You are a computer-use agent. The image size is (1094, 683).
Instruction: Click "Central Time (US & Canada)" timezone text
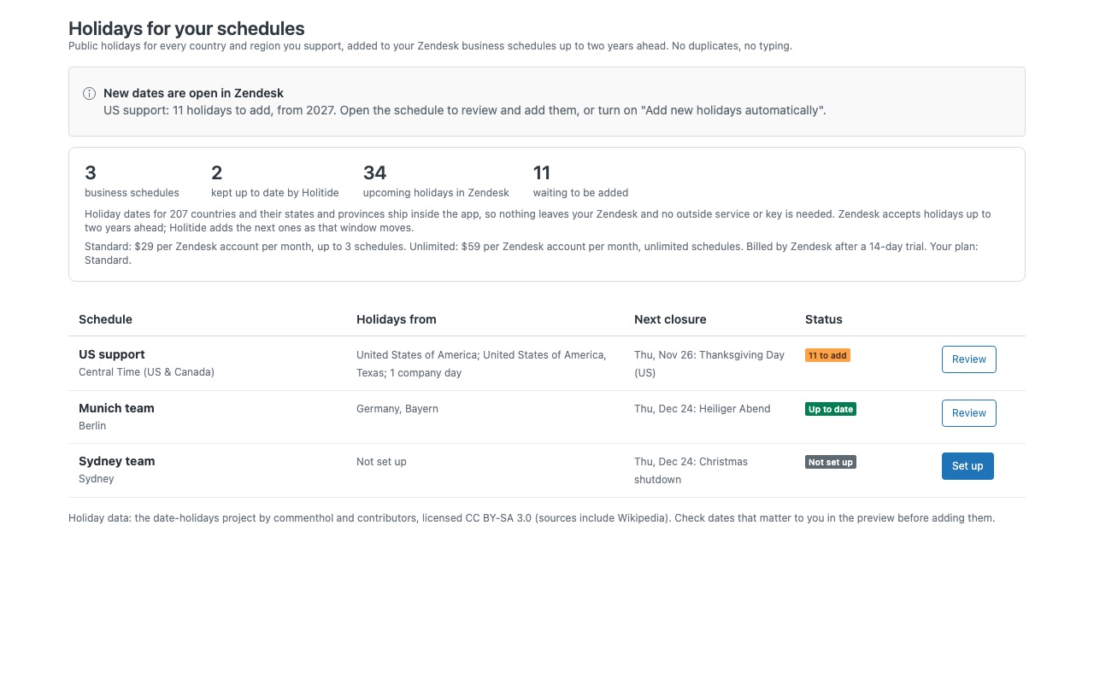pyautogui.click(x=146, y=372)
